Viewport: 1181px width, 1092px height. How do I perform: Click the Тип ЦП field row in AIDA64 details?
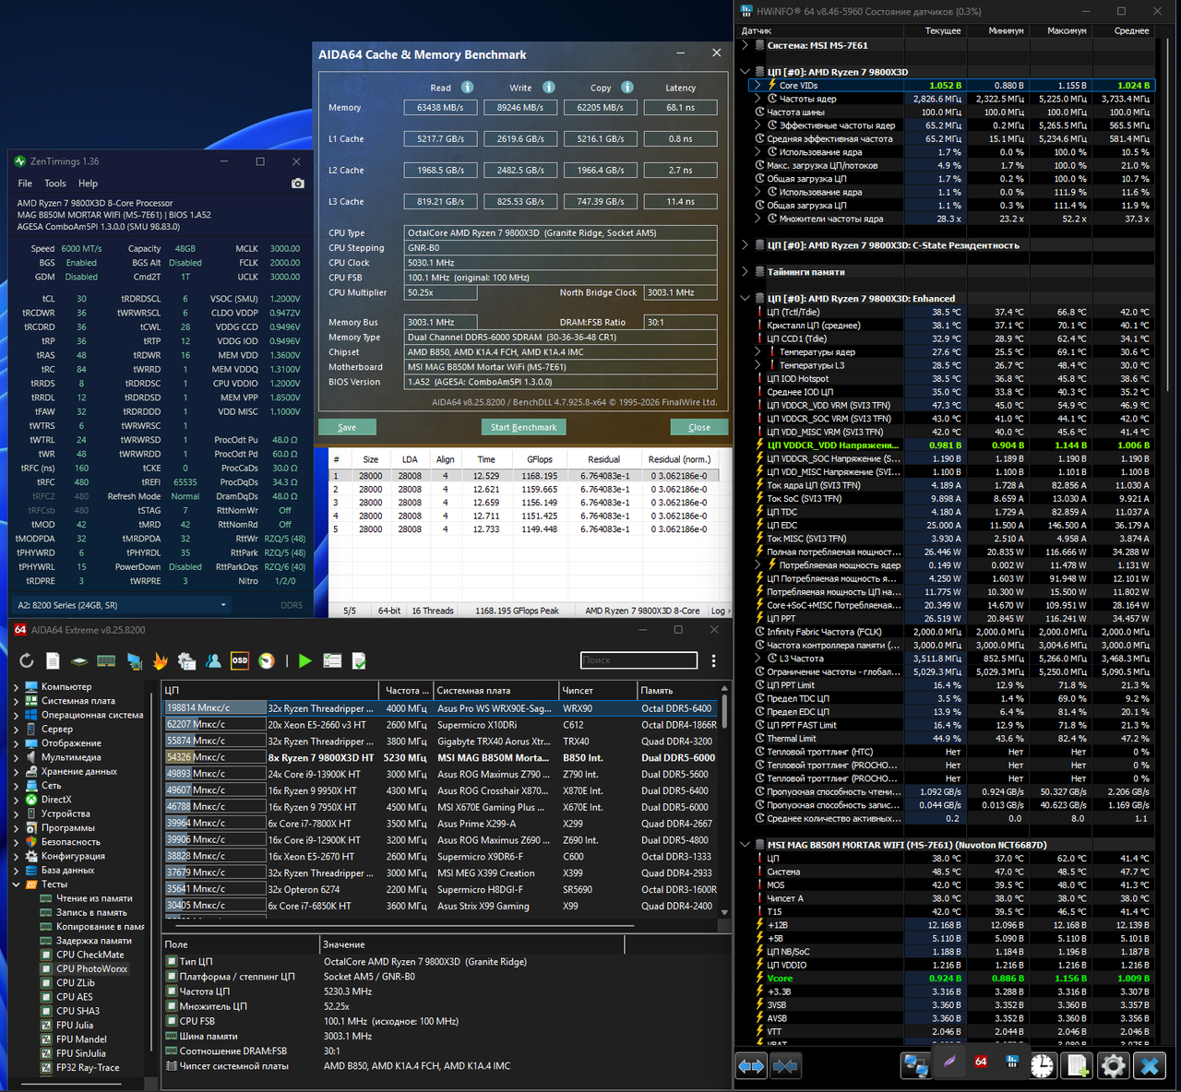click(x=394, y=962)
